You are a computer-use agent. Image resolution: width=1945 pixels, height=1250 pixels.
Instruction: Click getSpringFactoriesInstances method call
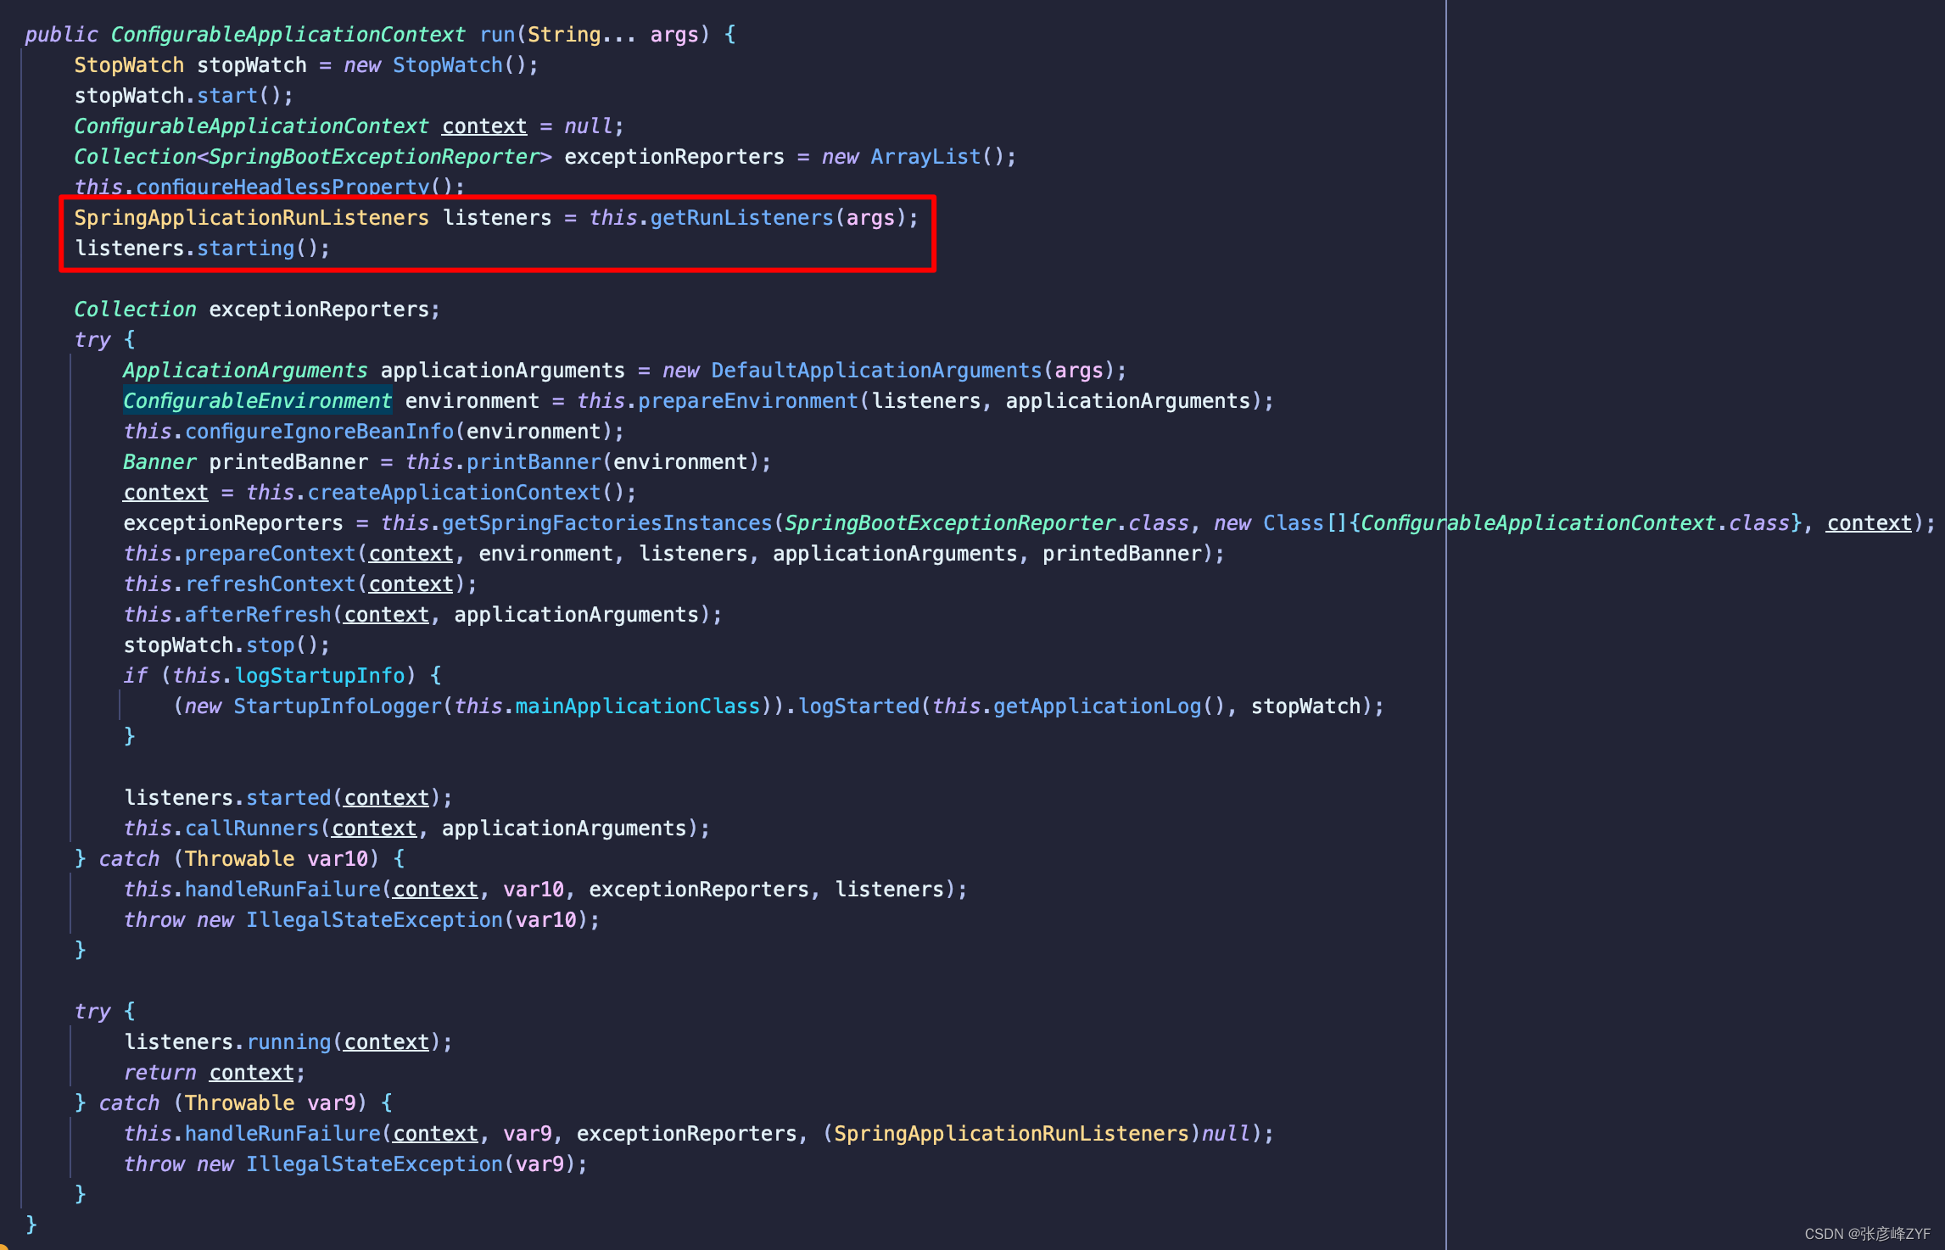point(606,523)
